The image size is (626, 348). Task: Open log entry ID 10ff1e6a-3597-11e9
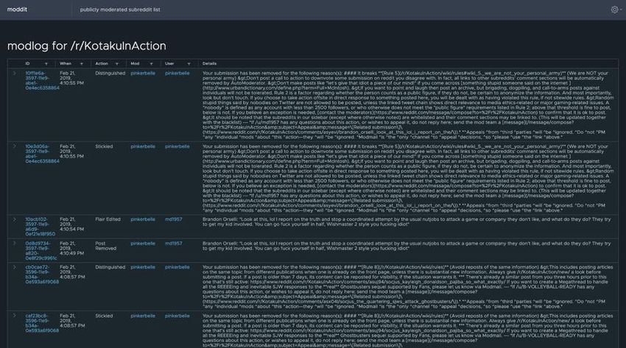pos(42,80)
